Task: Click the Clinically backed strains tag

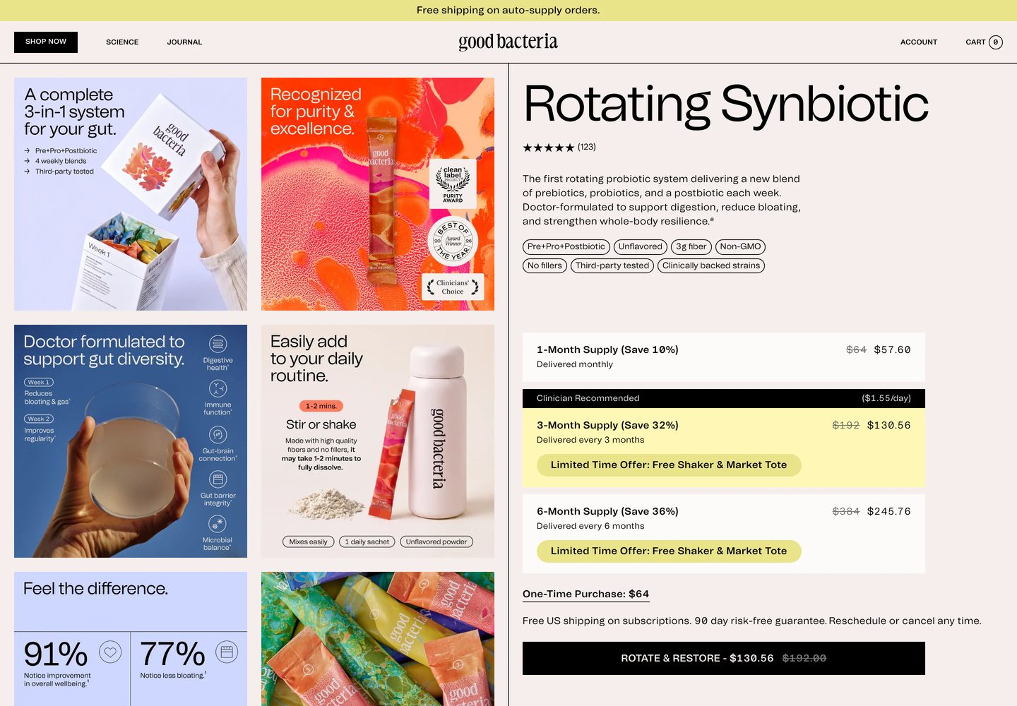Action: click(711, 265)
